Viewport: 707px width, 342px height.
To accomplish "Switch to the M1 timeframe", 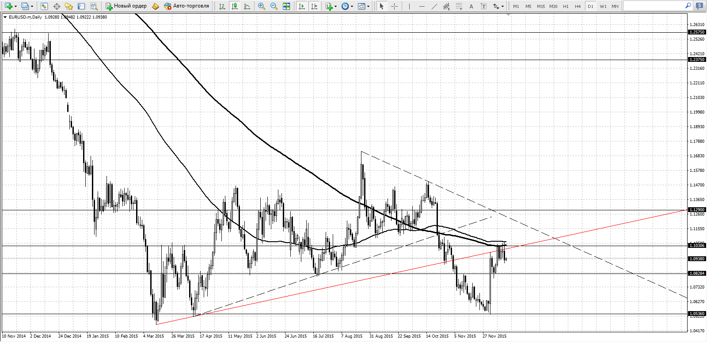I will coord(516,6).
